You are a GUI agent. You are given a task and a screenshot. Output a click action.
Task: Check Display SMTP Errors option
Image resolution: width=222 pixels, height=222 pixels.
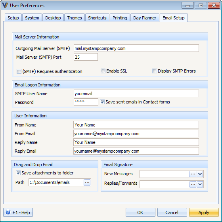[x=155, y=71]
